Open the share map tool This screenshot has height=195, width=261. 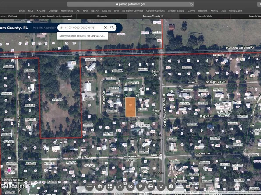161,186
